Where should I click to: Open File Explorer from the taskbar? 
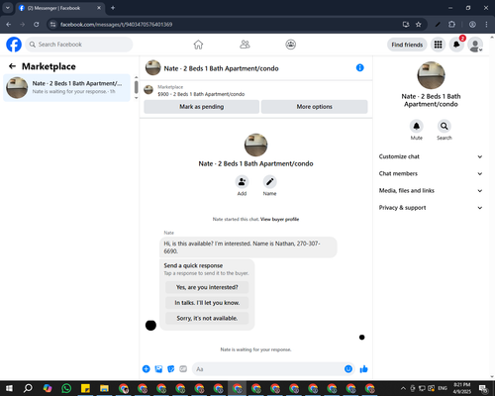[x=104, y=388]
